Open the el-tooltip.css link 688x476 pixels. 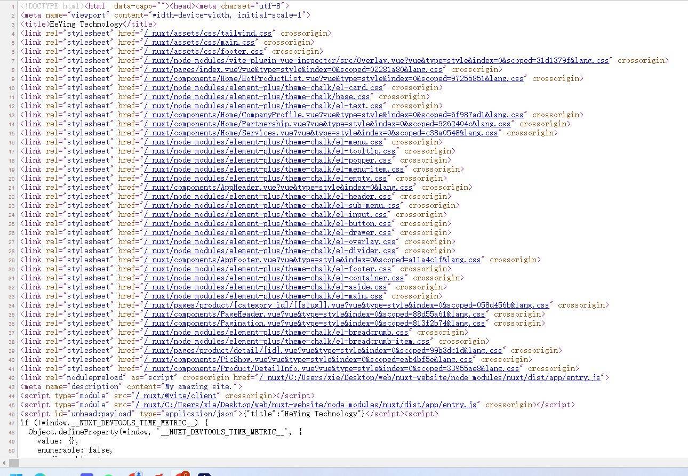tap(270, 151)
